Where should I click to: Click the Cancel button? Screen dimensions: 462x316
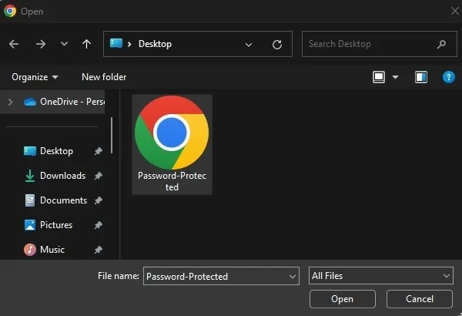pyautogui.click(x=420, y=299)
